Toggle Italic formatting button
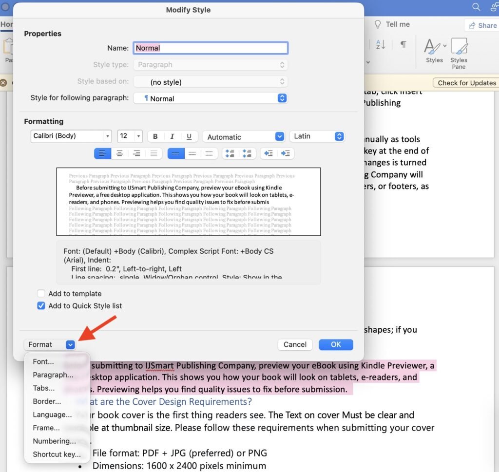 (x=172, y=136)
